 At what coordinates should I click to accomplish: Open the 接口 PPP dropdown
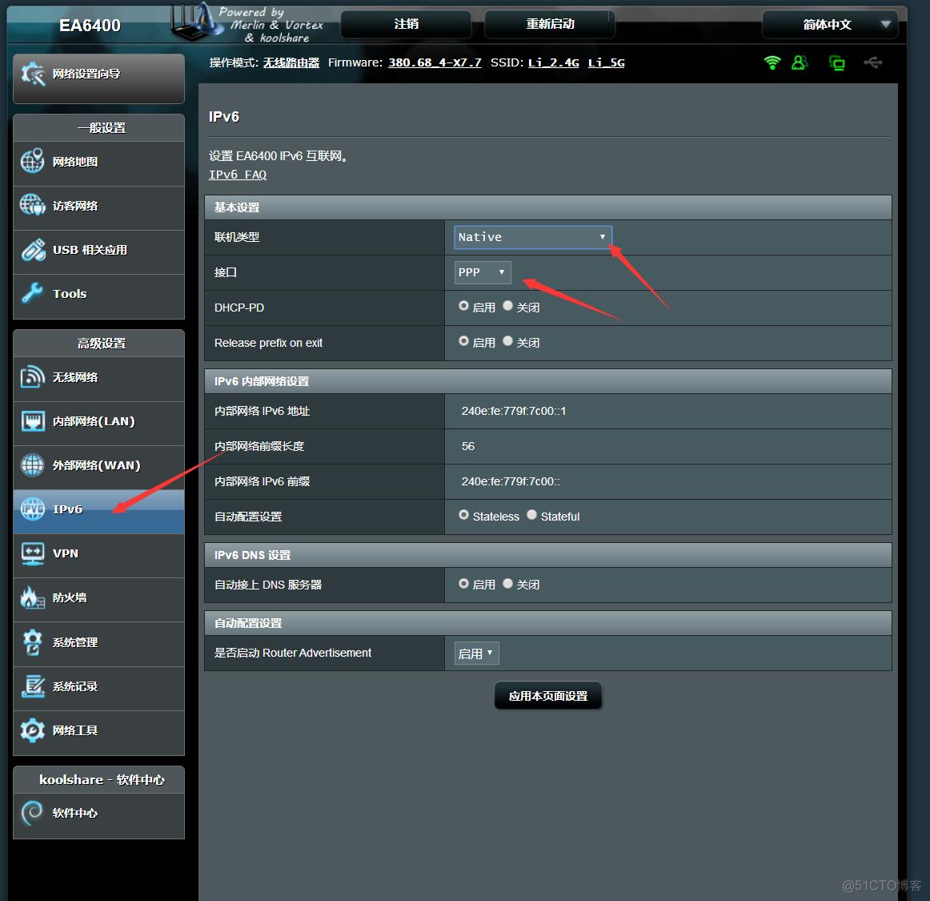482,272
